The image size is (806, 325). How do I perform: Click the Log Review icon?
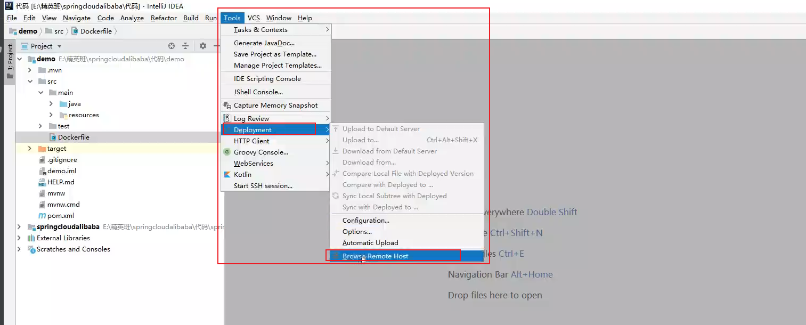(226, 118)
